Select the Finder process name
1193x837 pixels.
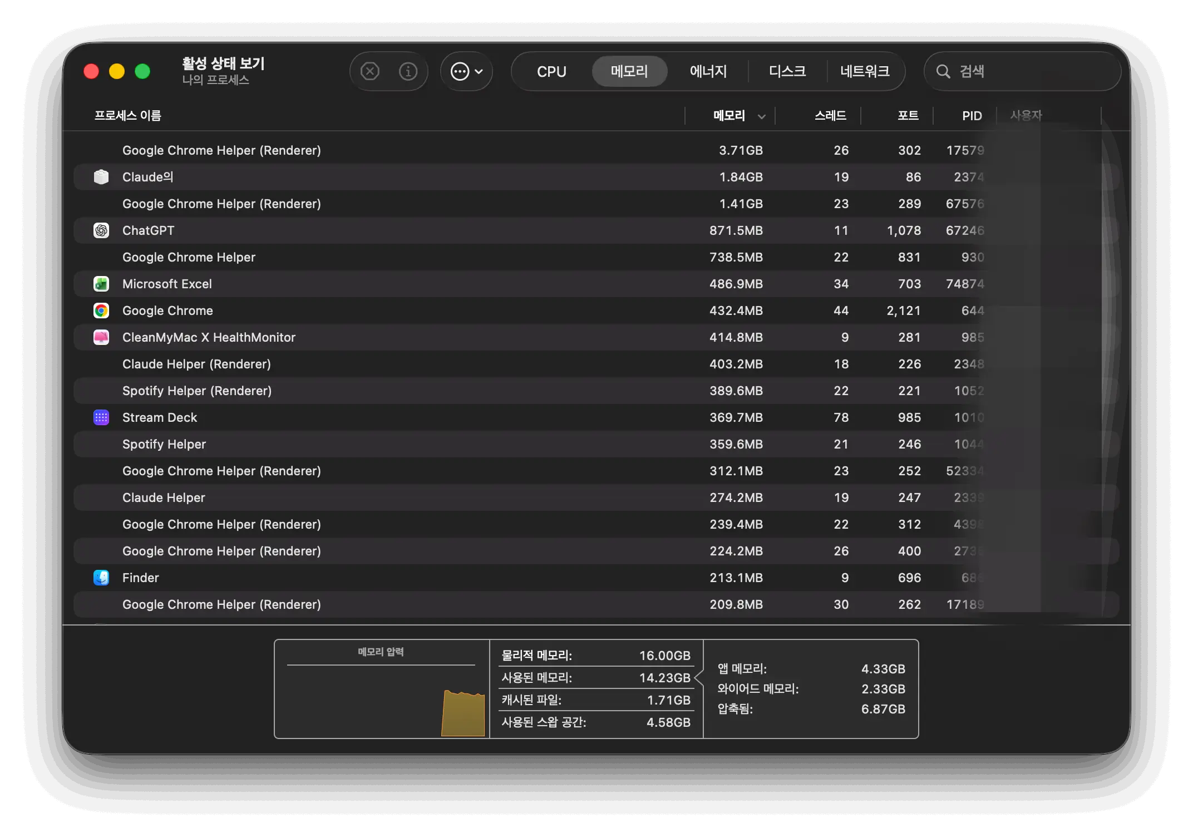point(141,578)
